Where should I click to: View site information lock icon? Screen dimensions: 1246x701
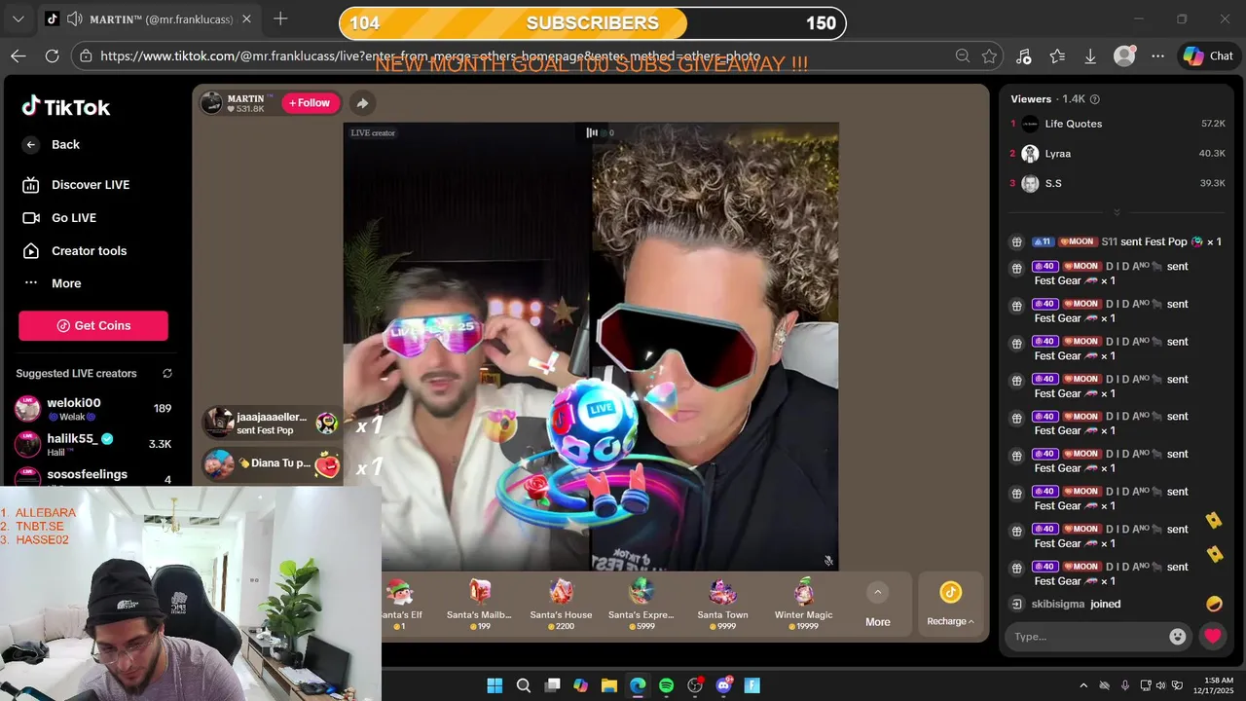point(87,56)
